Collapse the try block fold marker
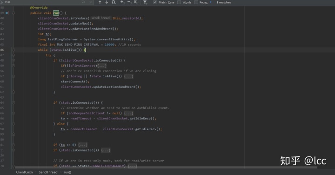335x175 pixels. 13,55
